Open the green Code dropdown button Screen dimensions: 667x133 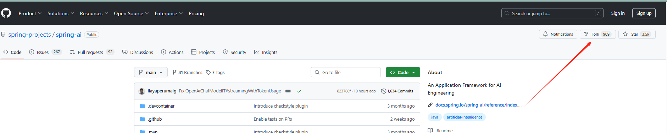coord(403,72)
